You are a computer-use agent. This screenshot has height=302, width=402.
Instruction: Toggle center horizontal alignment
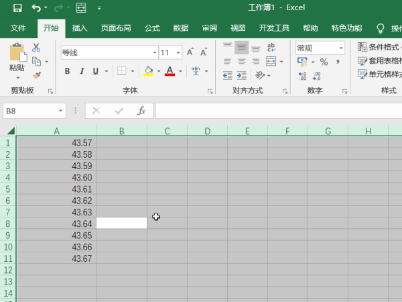tap(241, 61)
